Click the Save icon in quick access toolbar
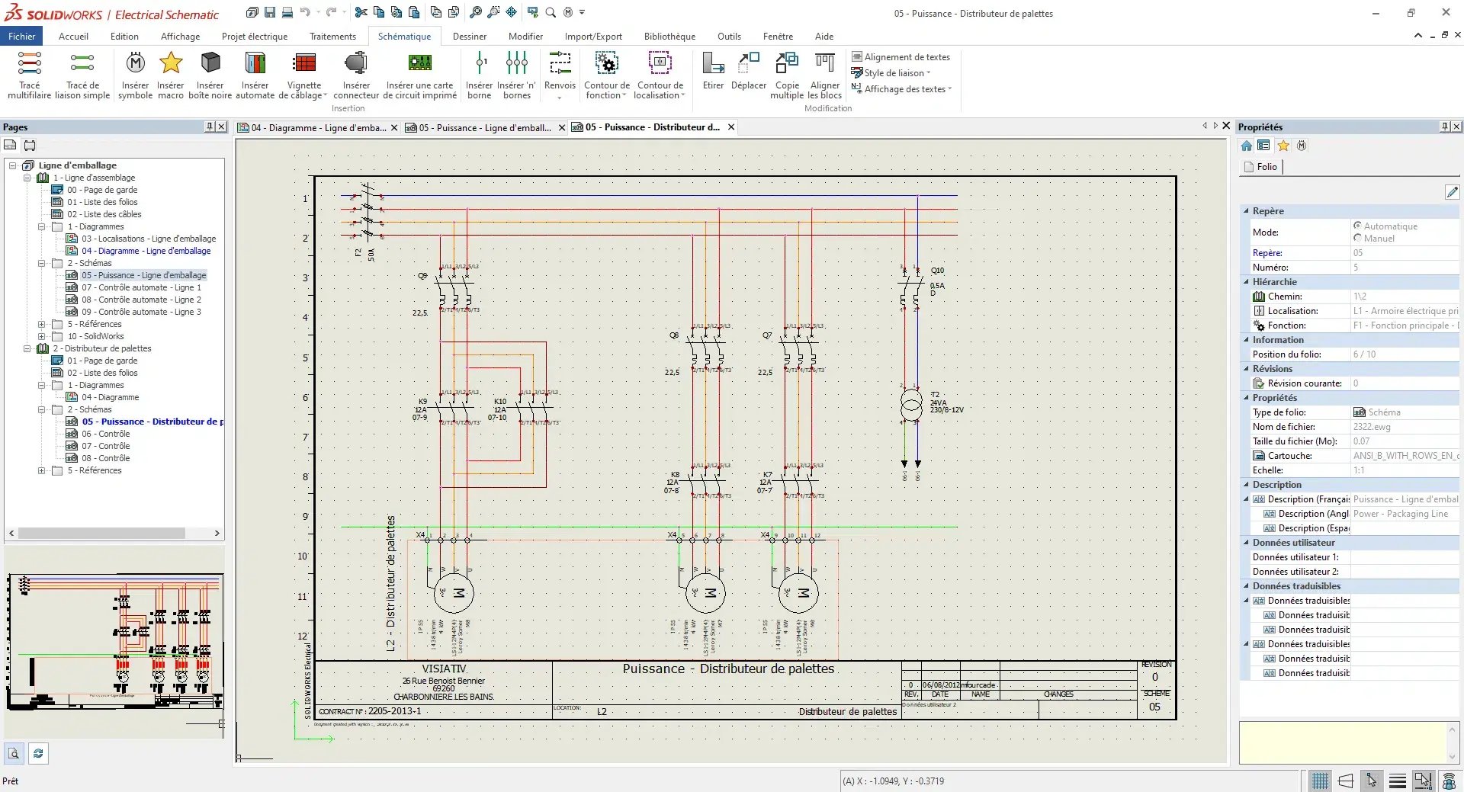Image resolution: width=1464 pixels, height=792 pixels. coord(270,12)
